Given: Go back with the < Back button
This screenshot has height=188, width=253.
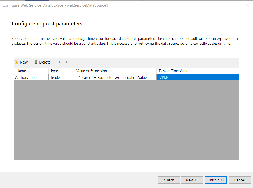Looking at the screenshot, I should point(169,180).
